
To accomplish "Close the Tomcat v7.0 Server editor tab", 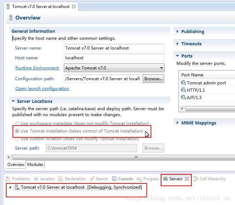I will click(74, 7).
